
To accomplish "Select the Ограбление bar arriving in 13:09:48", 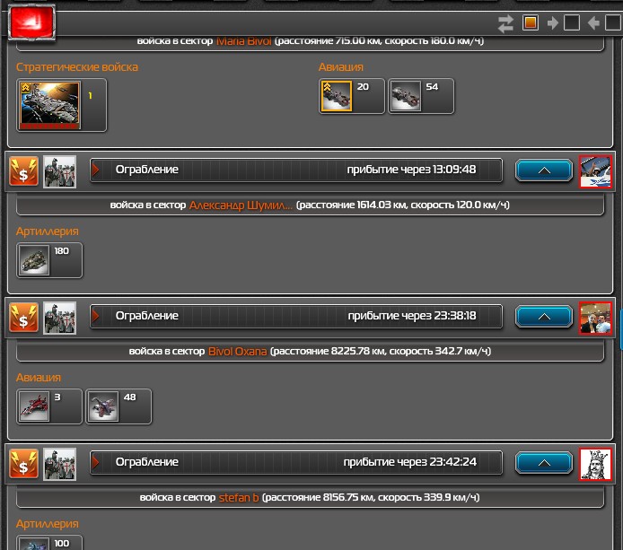I will point(296,170).
